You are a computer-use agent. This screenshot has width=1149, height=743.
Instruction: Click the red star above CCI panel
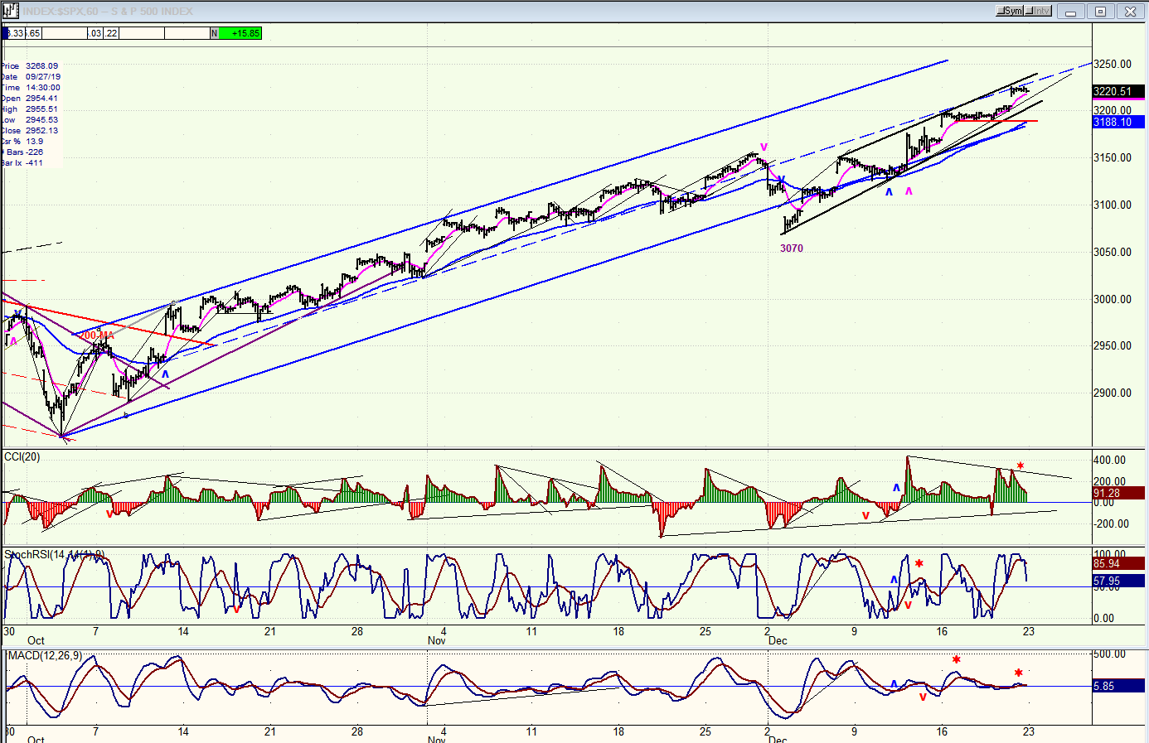click(1020, 466)
